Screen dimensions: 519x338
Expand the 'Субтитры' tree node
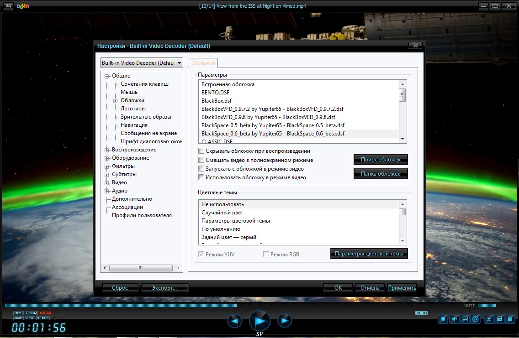pos(107,174)
